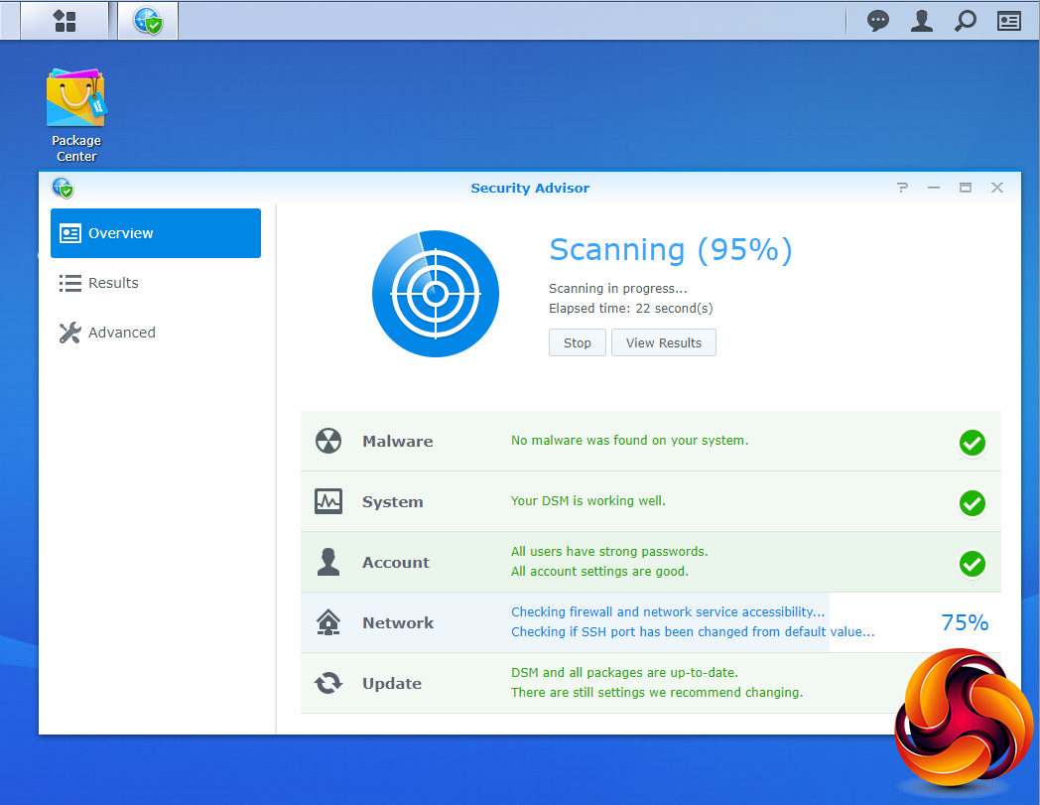
Task: Open the notifications speech bubble icon
Action: [877, 21]
